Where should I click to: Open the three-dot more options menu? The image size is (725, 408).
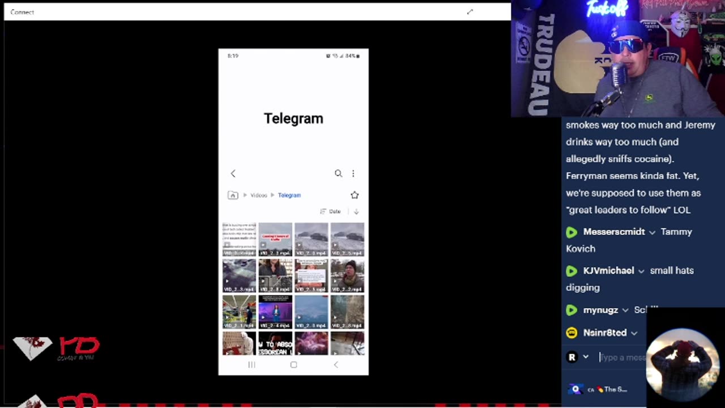(353, 173)
